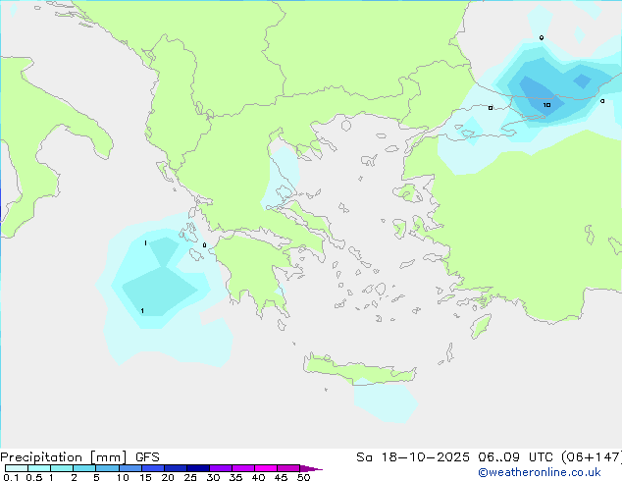
Task: Choose the legend swatch between 10 and 15
Action: pos(130,468)
